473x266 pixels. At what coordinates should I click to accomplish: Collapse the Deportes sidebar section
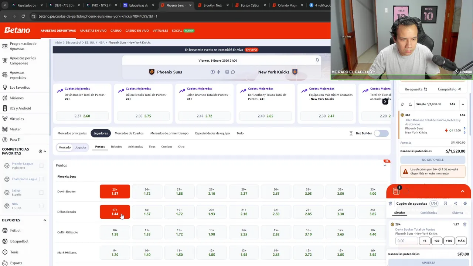pos(45,220)
